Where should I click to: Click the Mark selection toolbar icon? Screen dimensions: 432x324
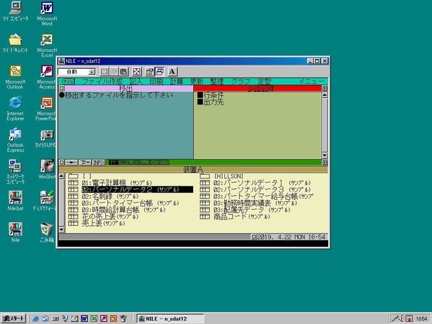[105, 72]
